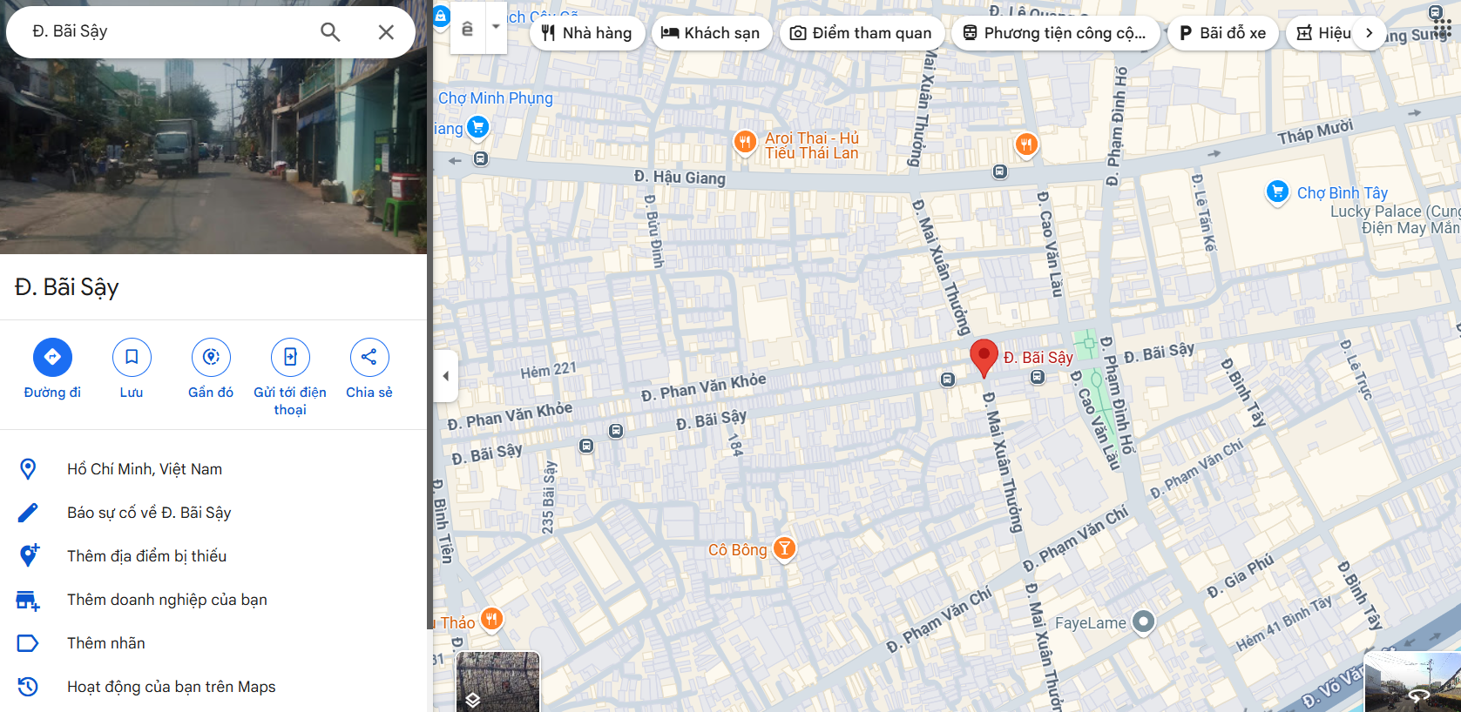1461x712 pixels.
Task: Click the Đ. Gia Phú street label
Action: pos(1241,576)
